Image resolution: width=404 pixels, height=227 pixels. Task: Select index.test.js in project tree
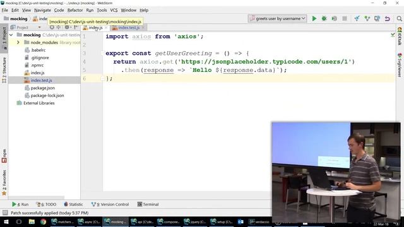[41, 80]
